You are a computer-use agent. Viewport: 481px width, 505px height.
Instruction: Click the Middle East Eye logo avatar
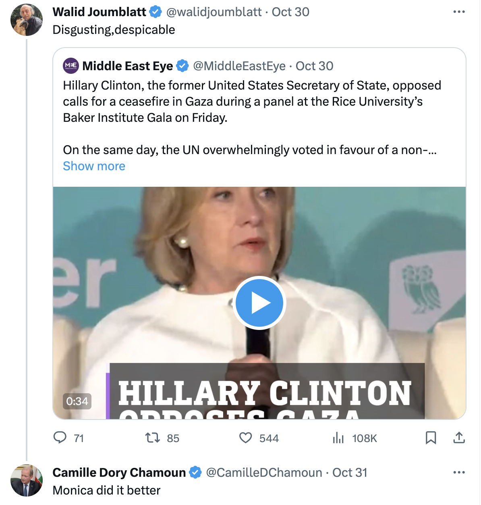pyautogui.click(x=71, y=66)
